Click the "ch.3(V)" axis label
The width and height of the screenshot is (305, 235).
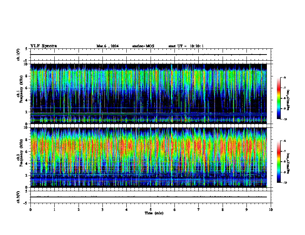(x=18, y=197)
